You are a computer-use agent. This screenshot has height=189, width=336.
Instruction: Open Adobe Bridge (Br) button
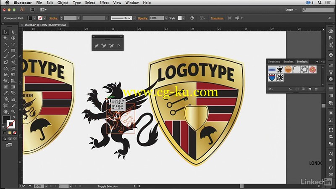pyautogui.click(x=32, y=9)
